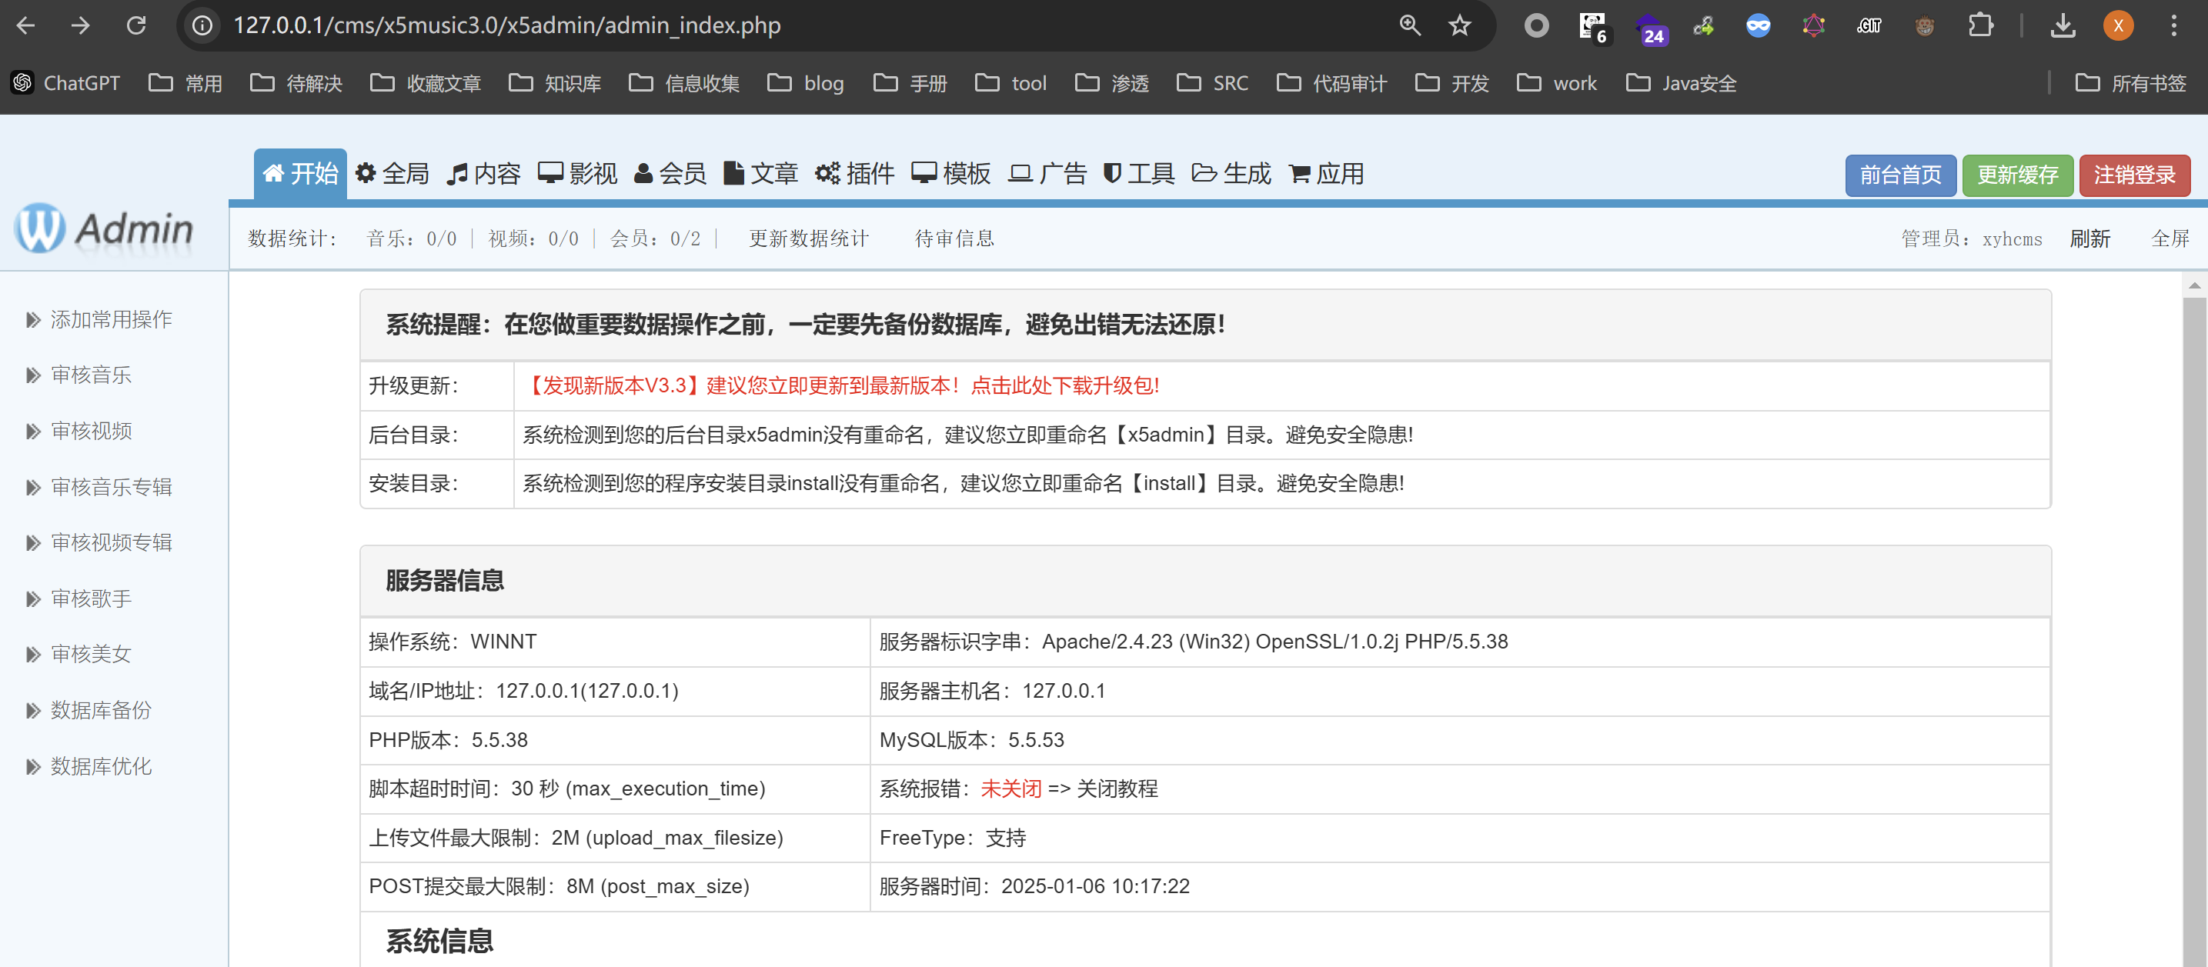The image size is (2208, 967).
Task: Click the gray circle record extension icon
Action: [x=1537, y=25]
